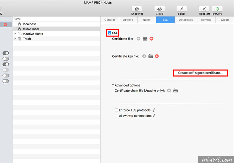Toggle the fifth sidebar switch
The height and width of the screenshot is (163, 234).
point(6,76)
